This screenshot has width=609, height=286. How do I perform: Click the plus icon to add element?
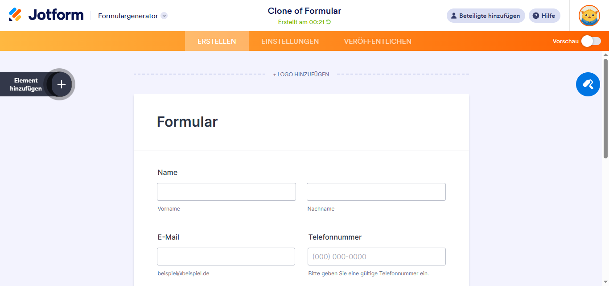click(62, 84)
